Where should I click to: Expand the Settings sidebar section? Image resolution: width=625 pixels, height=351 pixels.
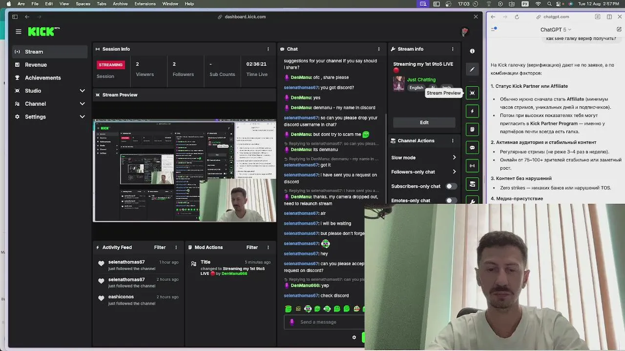[82, 117]
